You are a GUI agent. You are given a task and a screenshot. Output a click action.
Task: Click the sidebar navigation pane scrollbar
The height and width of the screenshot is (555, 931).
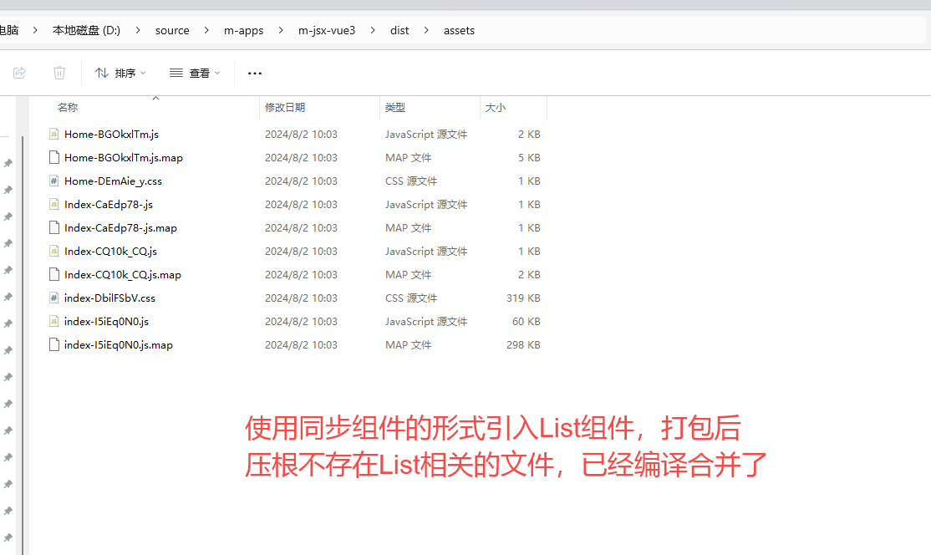click(23, 344)
